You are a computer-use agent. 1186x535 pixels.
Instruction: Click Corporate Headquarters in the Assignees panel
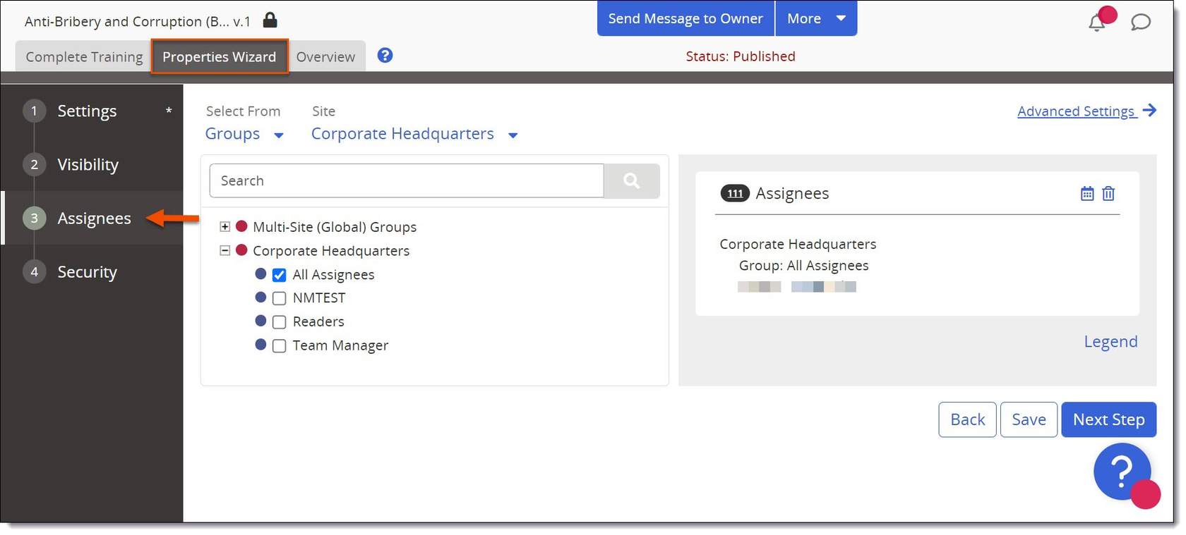(x=798, y=244)
